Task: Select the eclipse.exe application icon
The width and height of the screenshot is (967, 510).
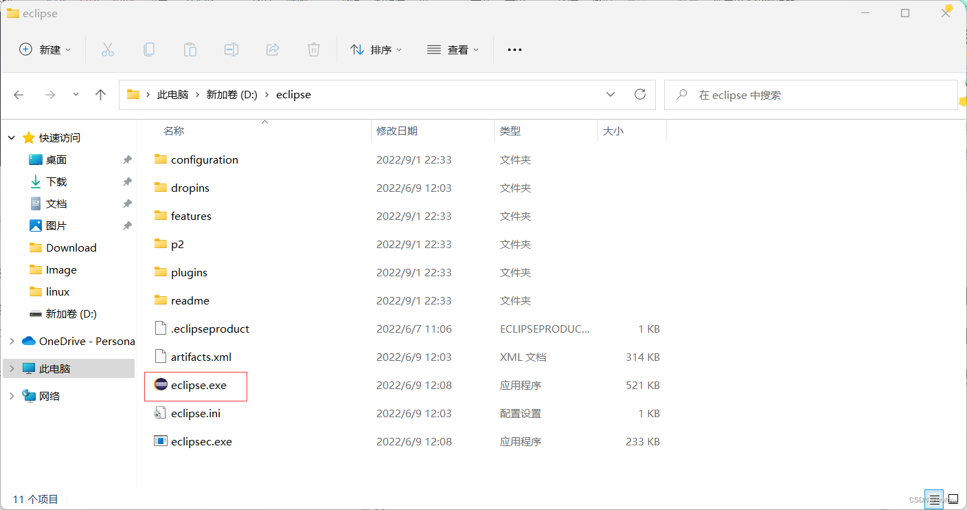Action: coord(160,385)
